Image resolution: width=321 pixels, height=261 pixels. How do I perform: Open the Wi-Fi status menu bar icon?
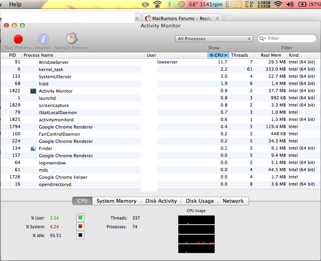click(278, 4)
